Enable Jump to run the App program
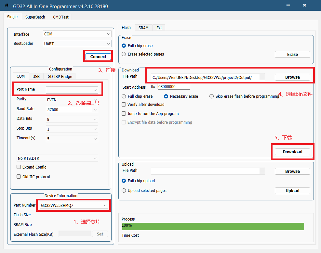 click(150, 113)
